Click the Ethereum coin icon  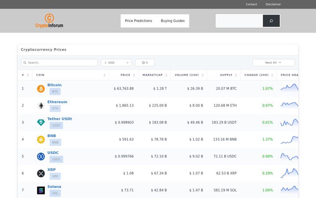pyautogui.click(x=41, y=106)
